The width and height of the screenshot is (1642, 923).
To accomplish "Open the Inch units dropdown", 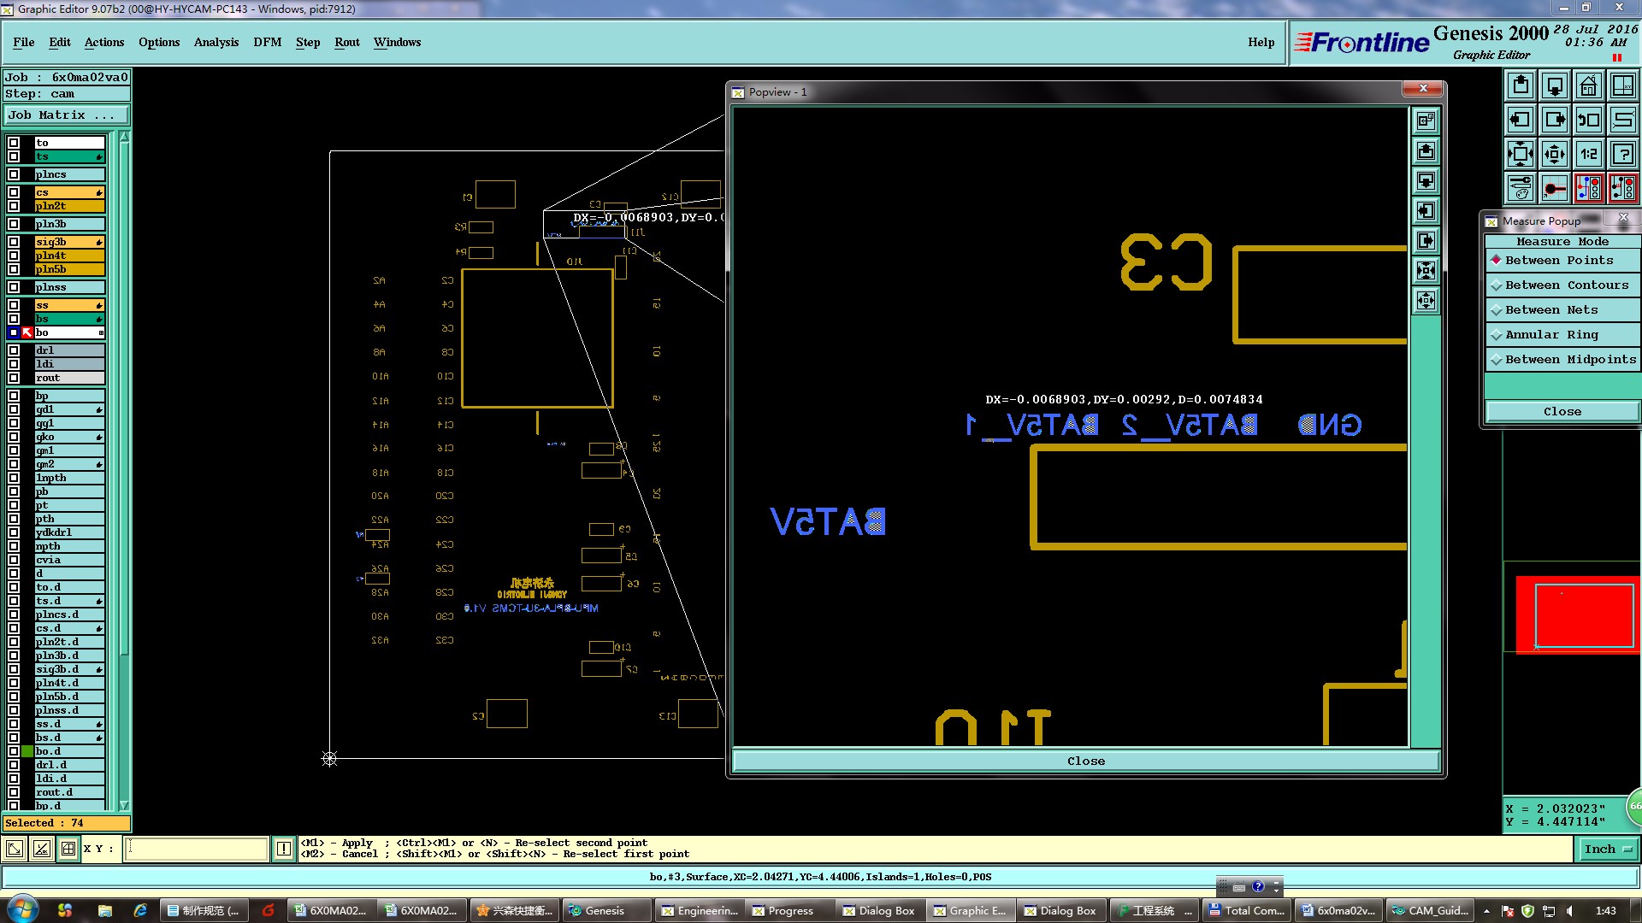I will pyautogui.click(x=1608, y=849).
